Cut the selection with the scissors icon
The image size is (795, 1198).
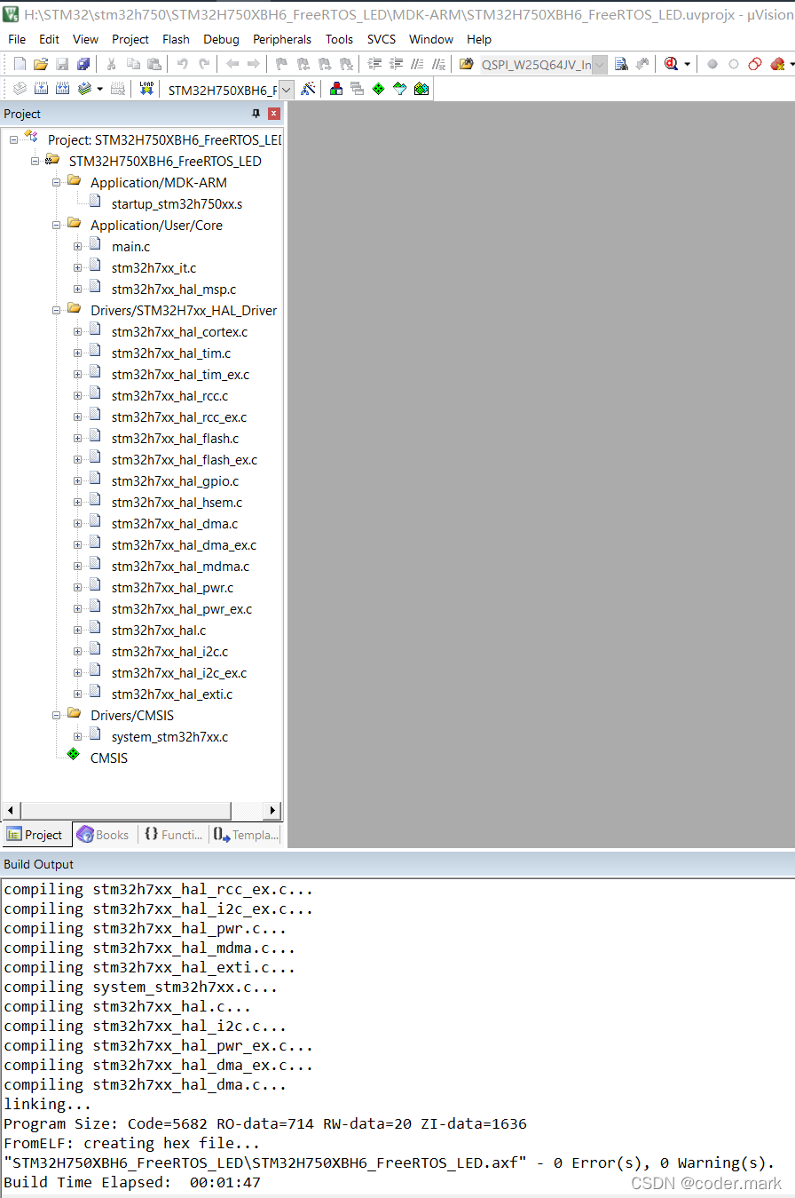tap(111, 64)
